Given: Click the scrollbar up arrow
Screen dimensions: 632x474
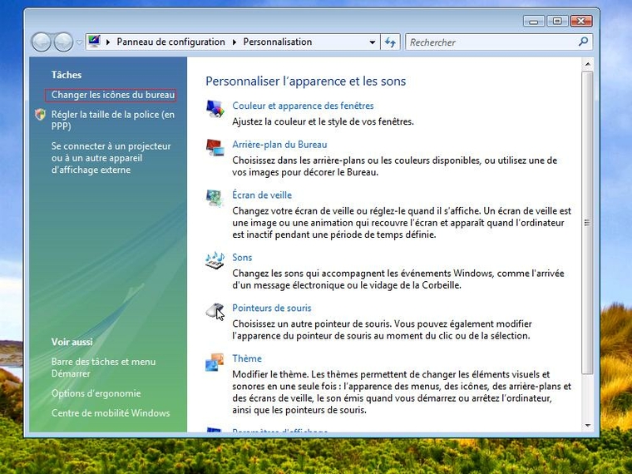Looking at the screenshot, I should click(x=588, y=64).
